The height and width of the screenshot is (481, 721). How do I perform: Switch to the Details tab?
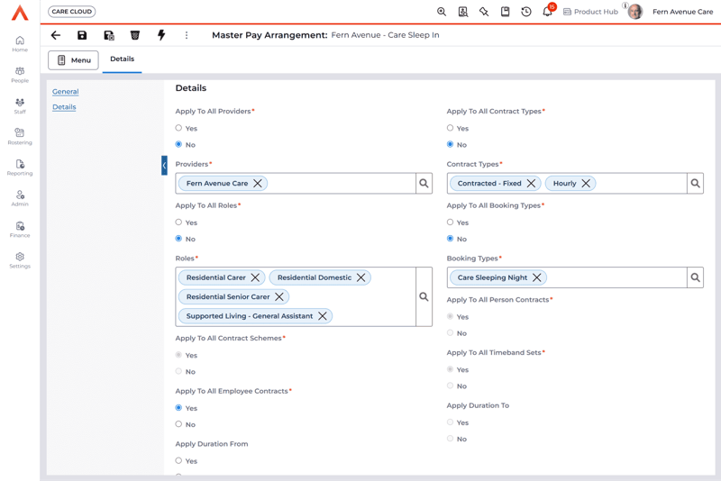122,59
